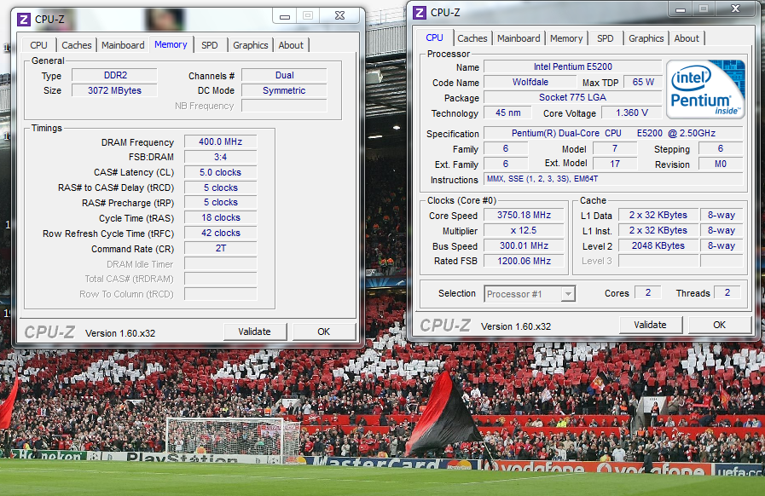Click OK in the CPU window

[x=720, y=325]
